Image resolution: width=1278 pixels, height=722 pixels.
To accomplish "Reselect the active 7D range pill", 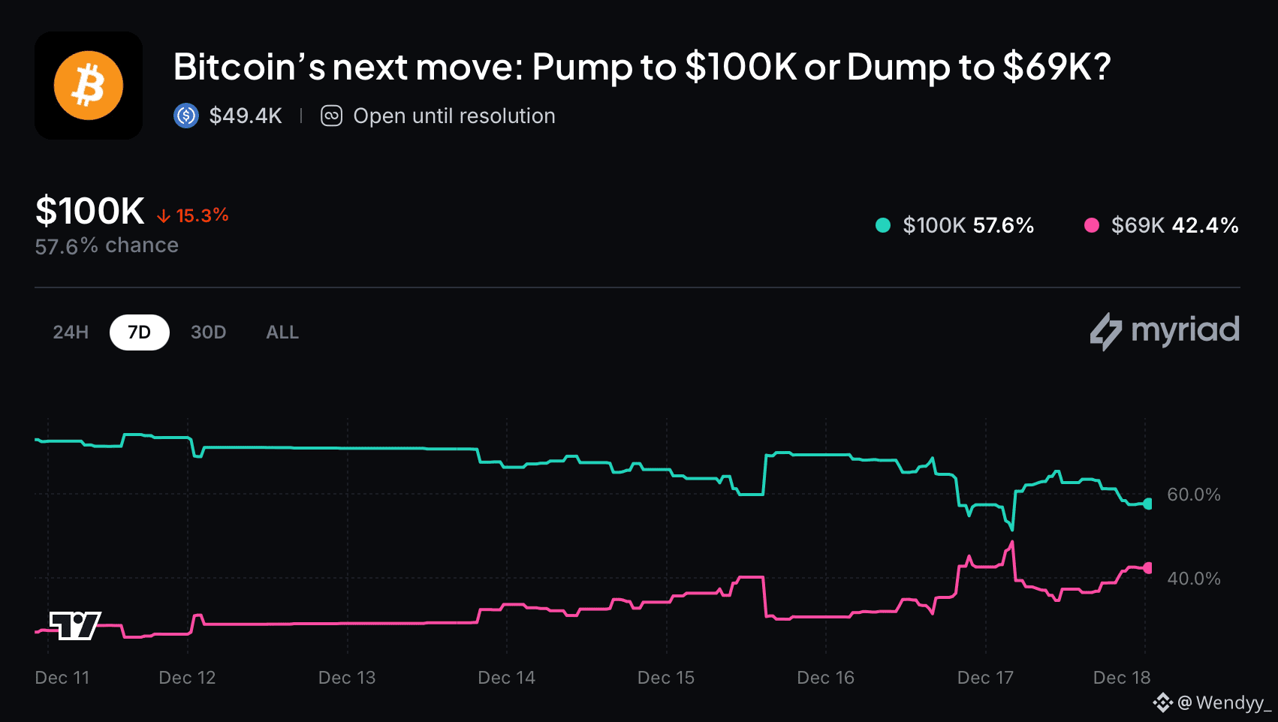I will tap(140, 332).
